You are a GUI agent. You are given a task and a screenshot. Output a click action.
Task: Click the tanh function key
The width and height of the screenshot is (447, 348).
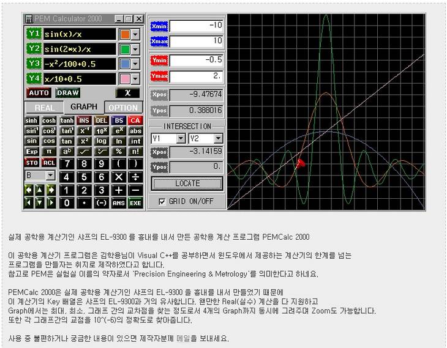(x=67, y=120)
